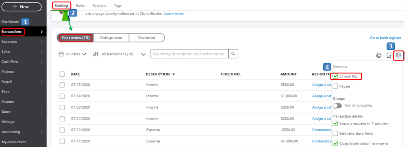Enable the Payee column checkbox

335,86
